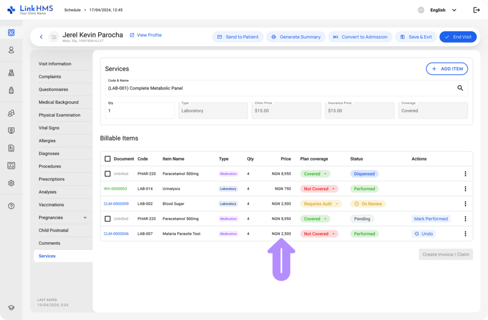Click Convert to Admission button
The image size is (488, 320).
coord(360,37)
